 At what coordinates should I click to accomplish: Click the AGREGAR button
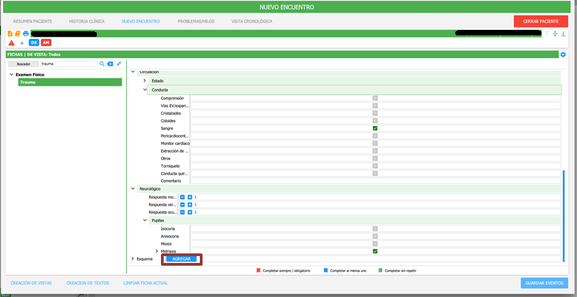pos(181,259)
